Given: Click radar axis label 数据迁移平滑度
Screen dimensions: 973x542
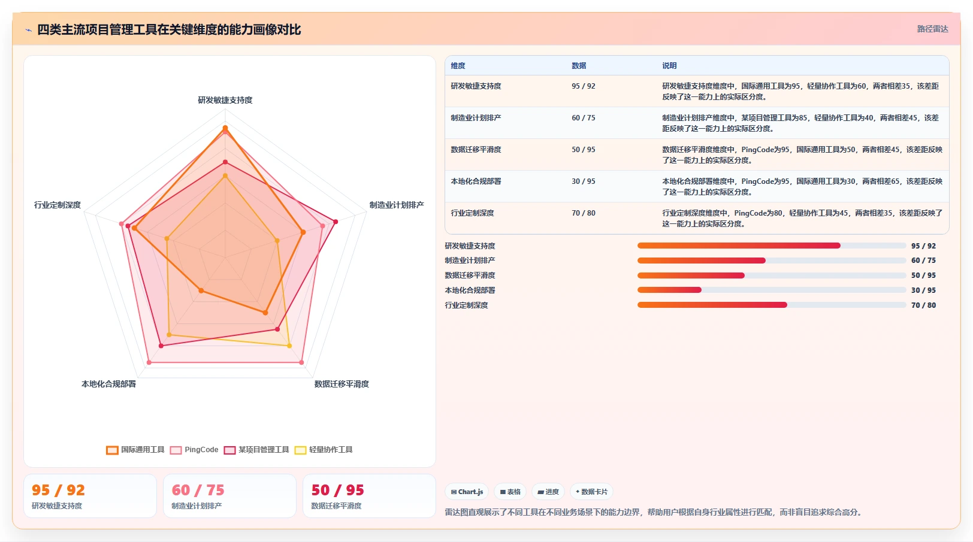Looking at the screenshot, I should tap(342, 384).
